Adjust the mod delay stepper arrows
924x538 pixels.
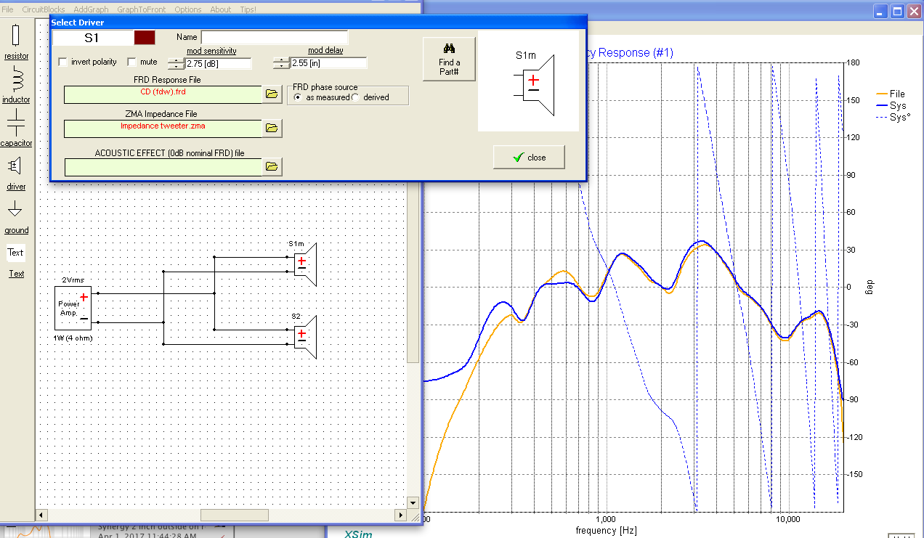coord(281,63)
